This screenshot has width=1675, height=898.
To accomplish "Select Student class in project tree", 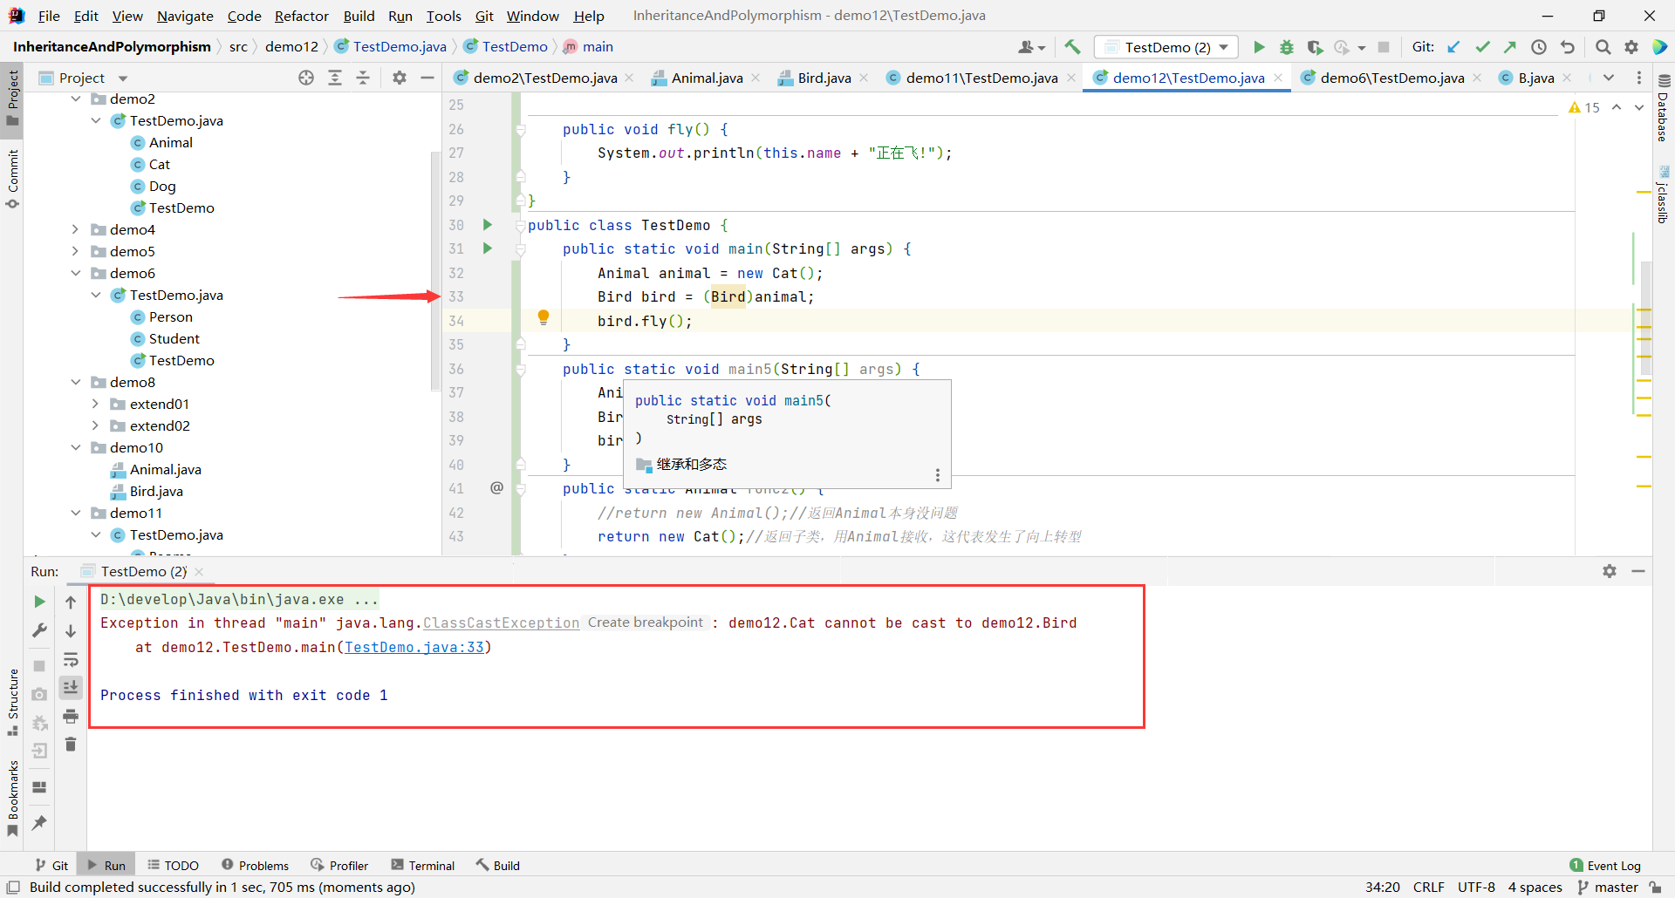I will click(x=174, y=338).
